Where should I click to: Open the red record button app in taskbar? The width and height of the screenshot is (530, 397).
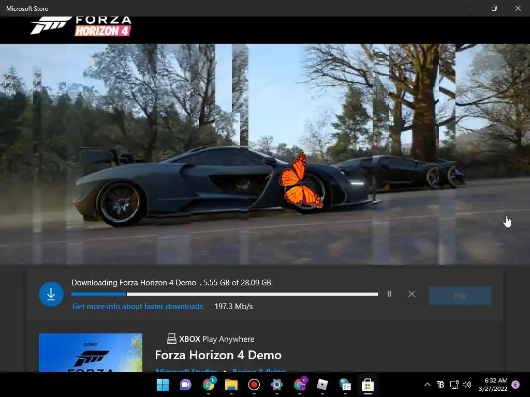click(x=254, y=385)
